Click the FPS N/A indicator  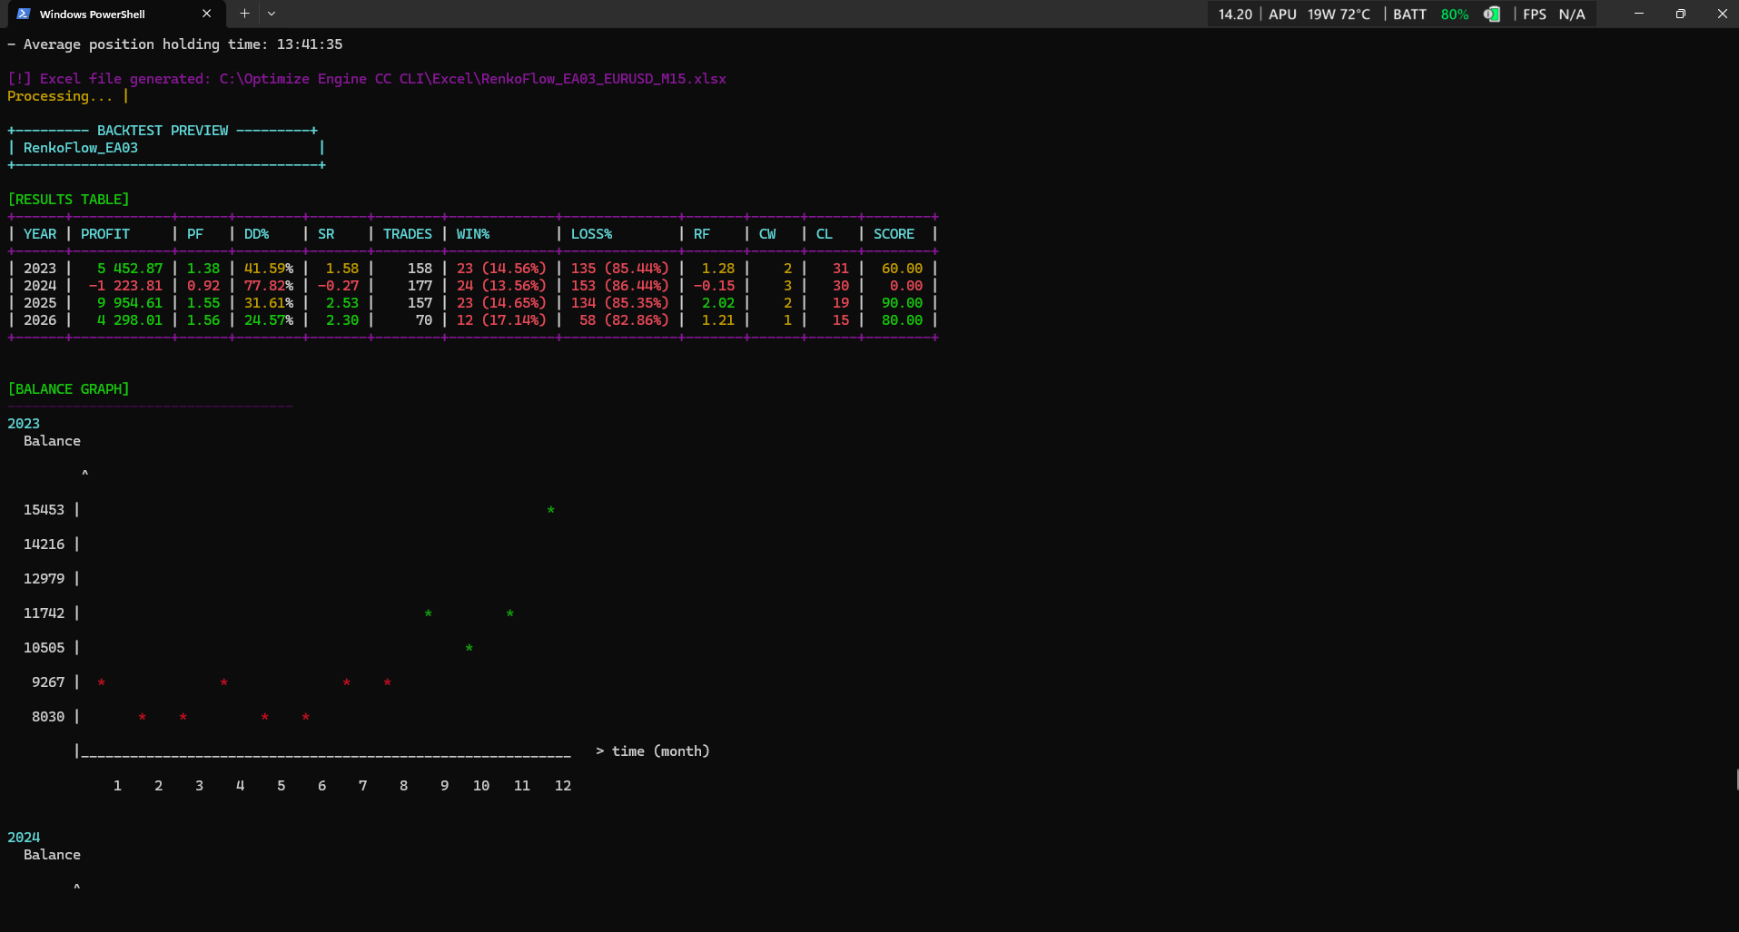coord(1554,14)
